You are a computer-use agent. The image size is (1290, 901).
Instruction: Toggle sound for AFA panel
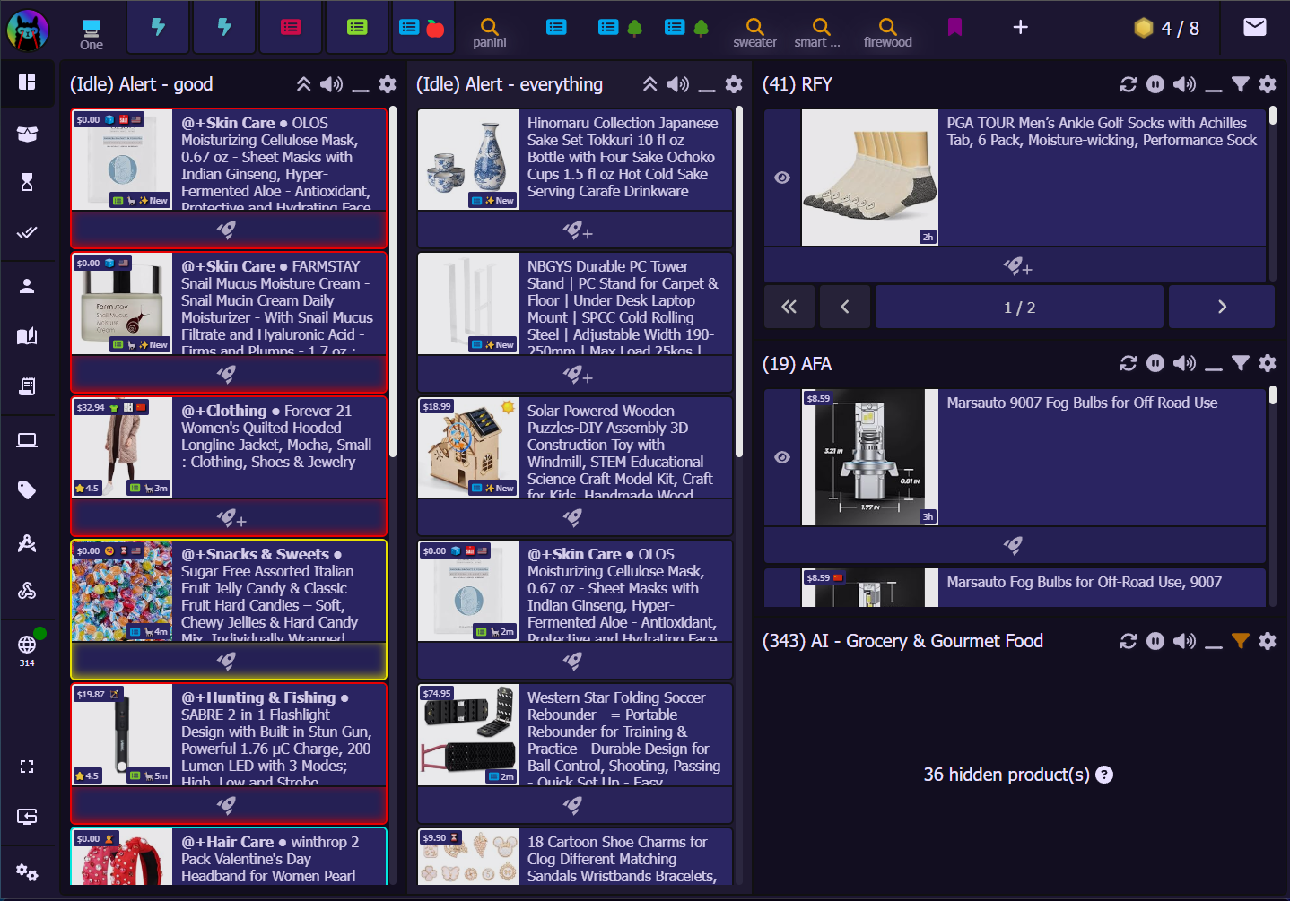click(1184, 363)
